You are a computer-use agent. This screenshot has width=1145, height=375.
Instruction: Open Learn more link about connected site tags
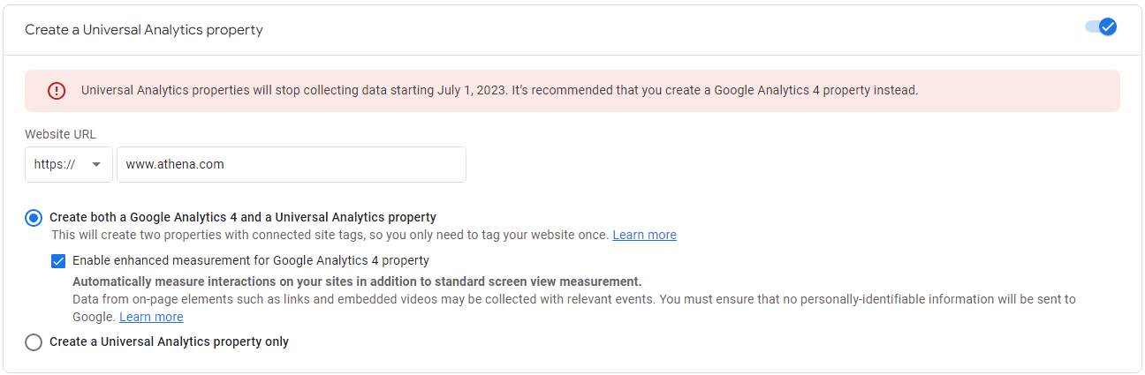click(x=644, y=235)
